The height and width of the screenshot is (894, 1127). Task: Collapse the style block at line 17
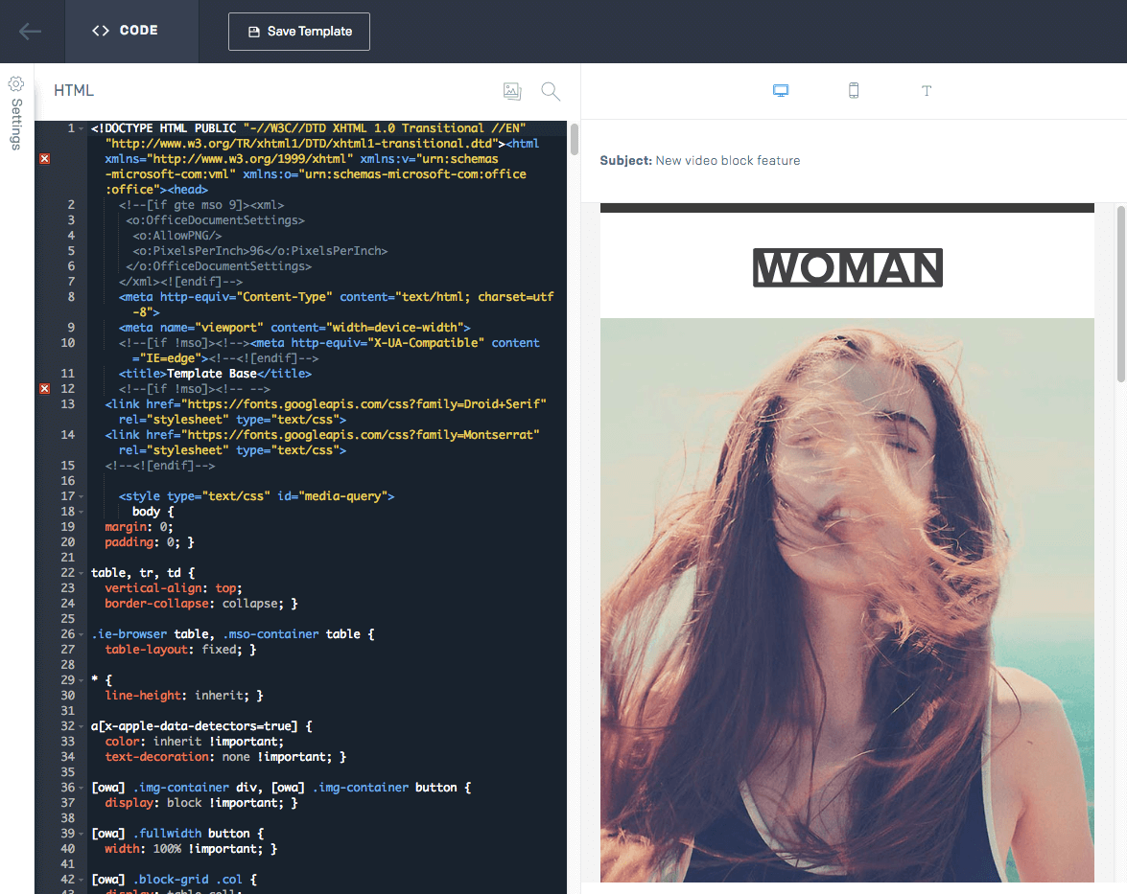pyautogui.click(x=82, y=496)
